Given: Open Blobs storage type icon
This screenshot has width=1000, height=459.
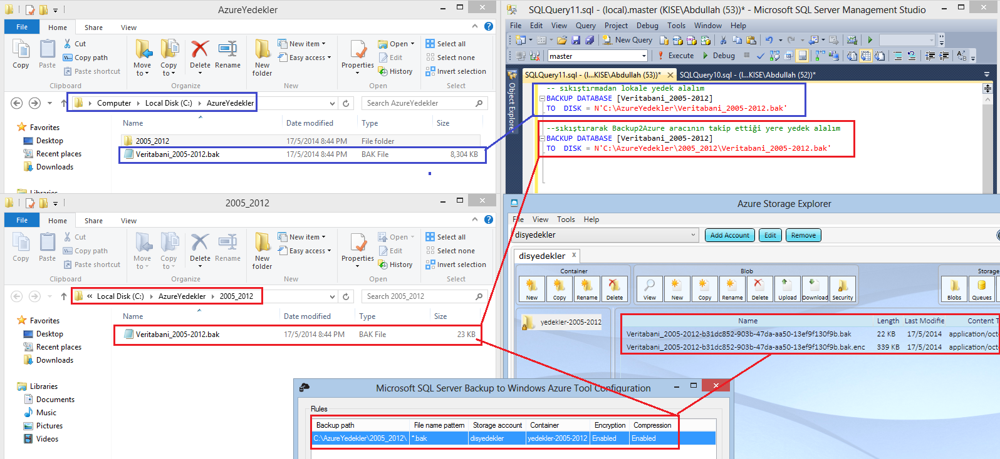Looking at the screenshot, I should [x=954, y=289].
